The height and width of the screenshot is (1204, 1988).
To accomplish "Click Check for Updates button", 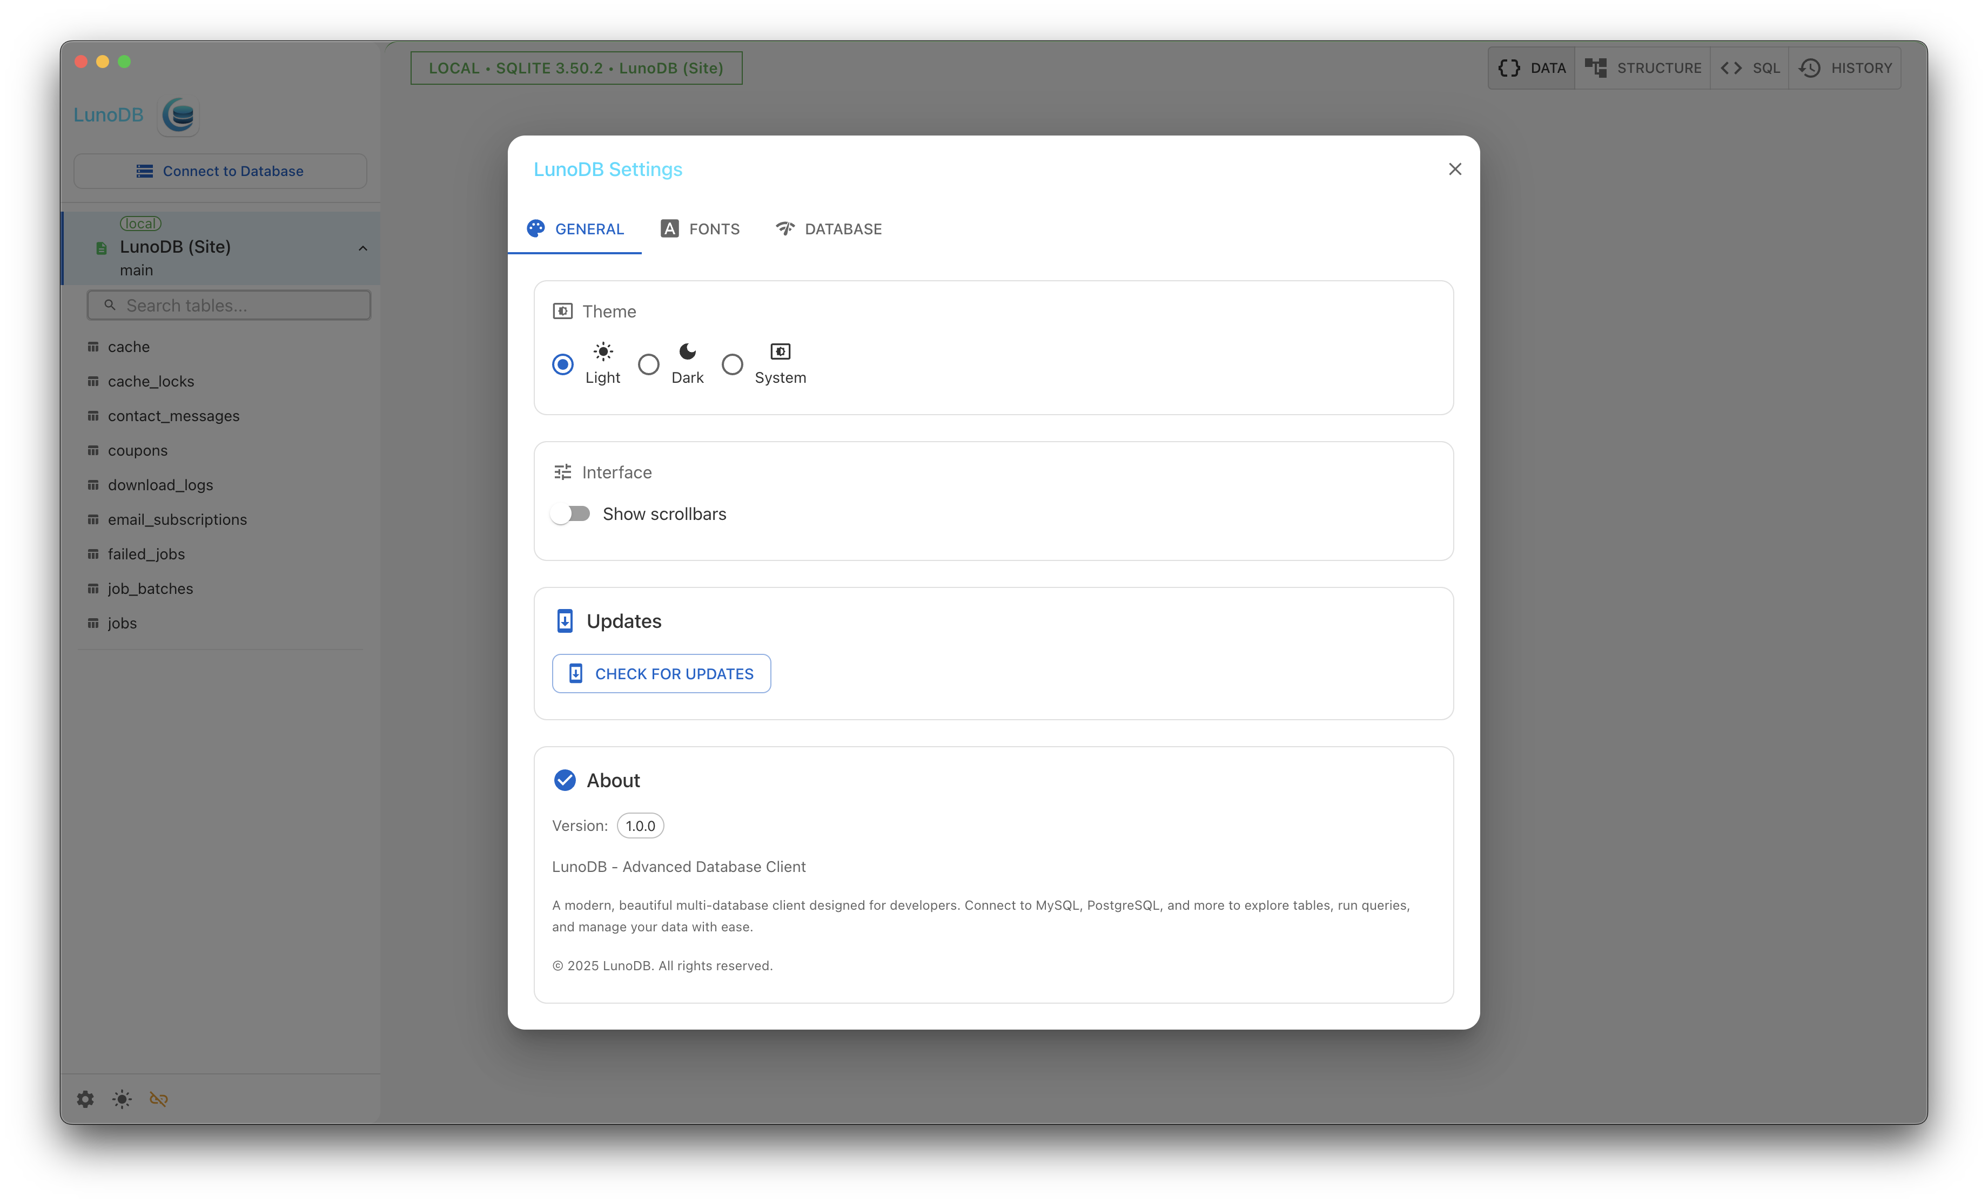I will [x=662, y=673].
